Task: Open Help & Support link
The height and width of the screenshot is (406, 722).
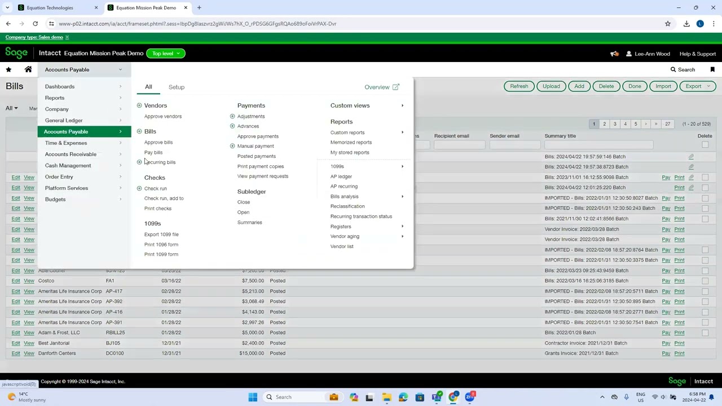Action: (x=698, y=54)
